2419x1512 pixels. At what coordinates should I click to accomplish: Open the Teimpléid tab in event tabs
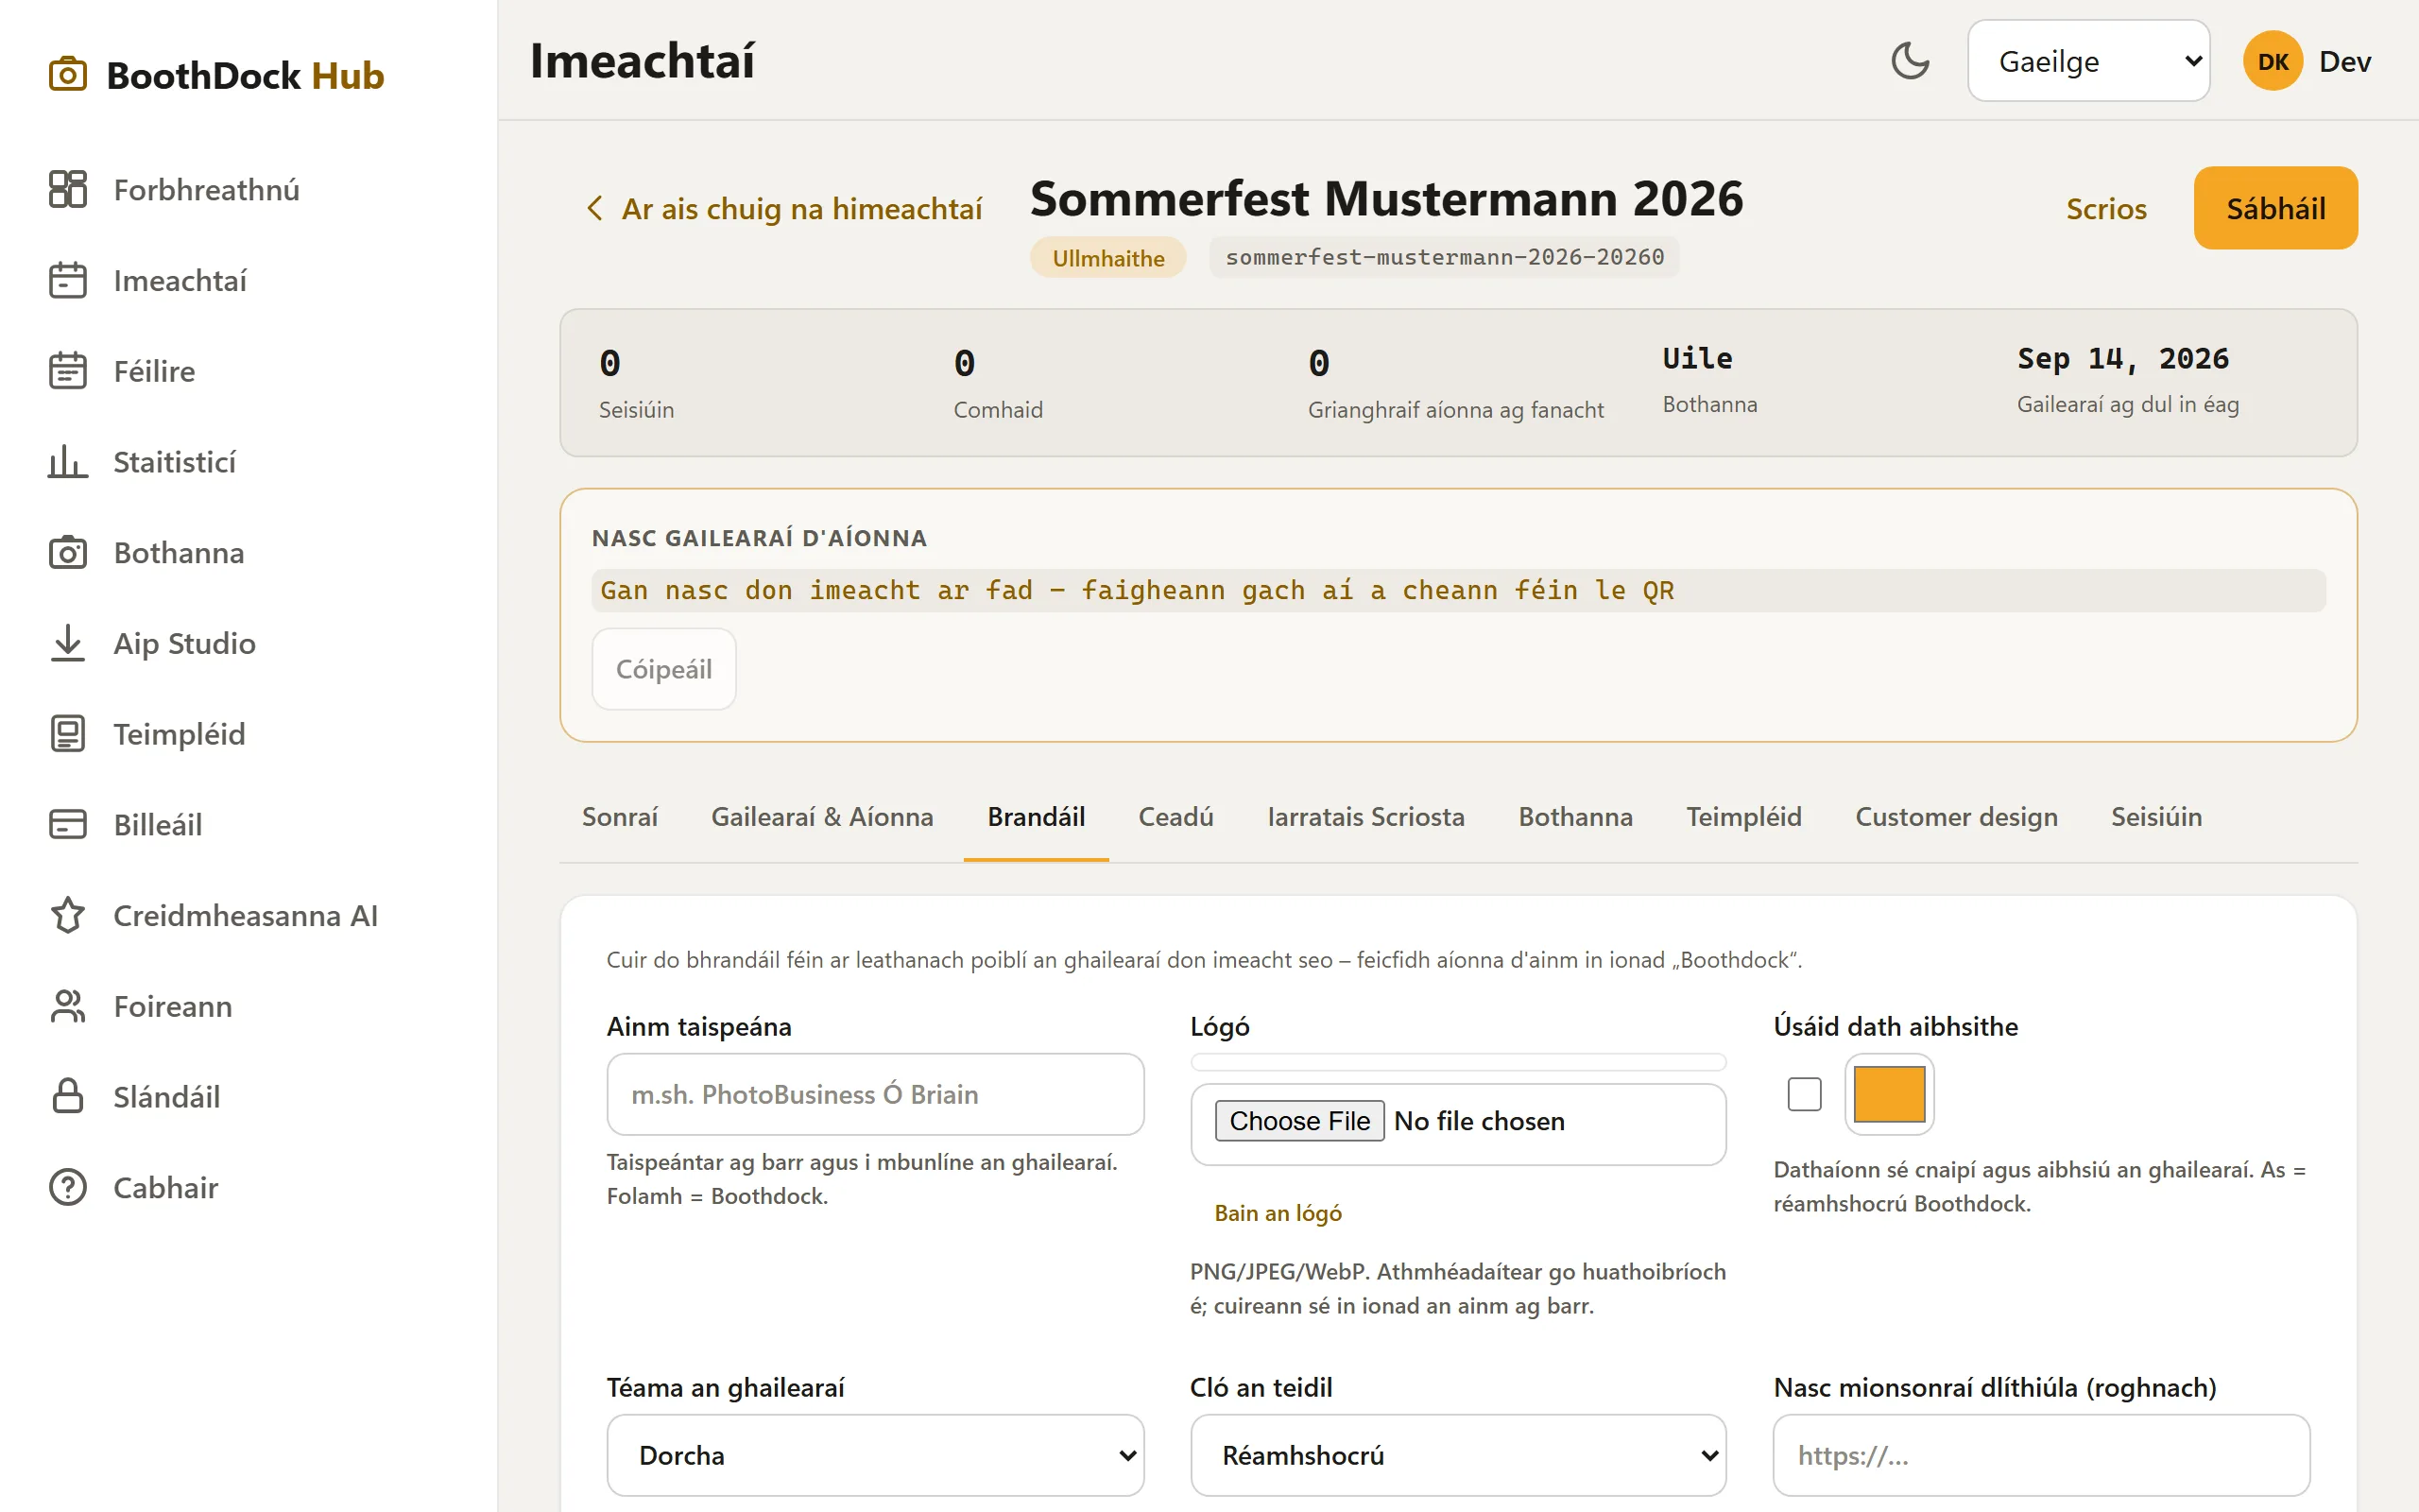(x=1743, y=817)
